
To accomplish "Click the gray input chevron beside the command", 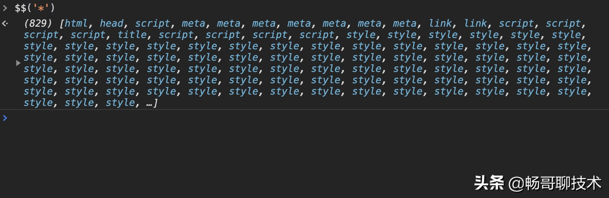I will (x=5, y=8).
